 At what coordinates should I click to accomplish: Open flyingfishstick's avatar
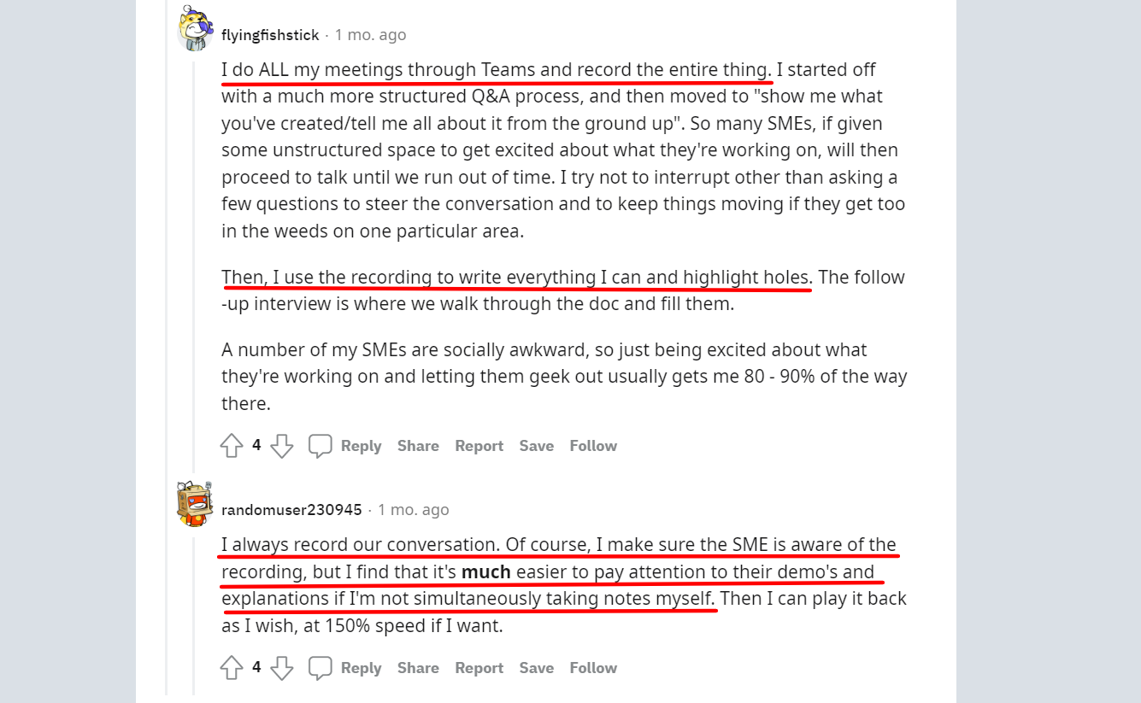[x=195, y=28]
